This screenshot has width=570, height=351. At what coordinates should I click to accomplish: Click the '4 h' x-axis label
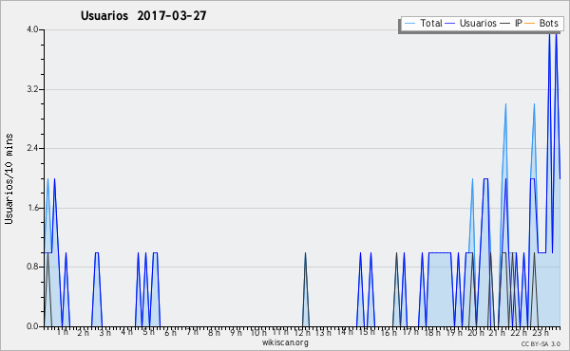[126, 332]
